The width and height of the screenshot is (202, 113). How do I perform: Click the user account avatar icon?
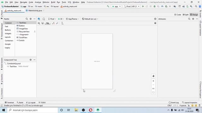pyautogui.click(x=200, y=6)
